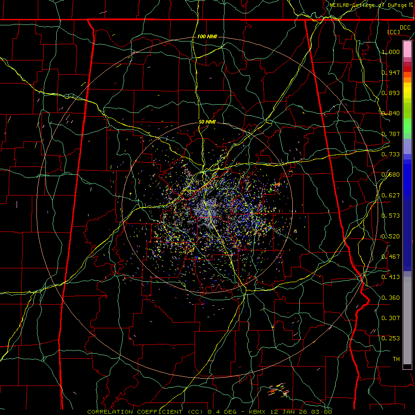This screenshot has height=415, width=415.
Task: Pick the gray segment of the color bar
Action: [407, 320]
